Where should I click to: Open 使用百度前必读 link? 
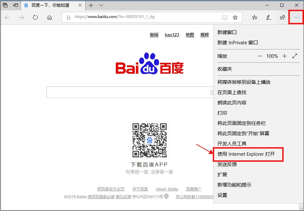coord(101,197)
